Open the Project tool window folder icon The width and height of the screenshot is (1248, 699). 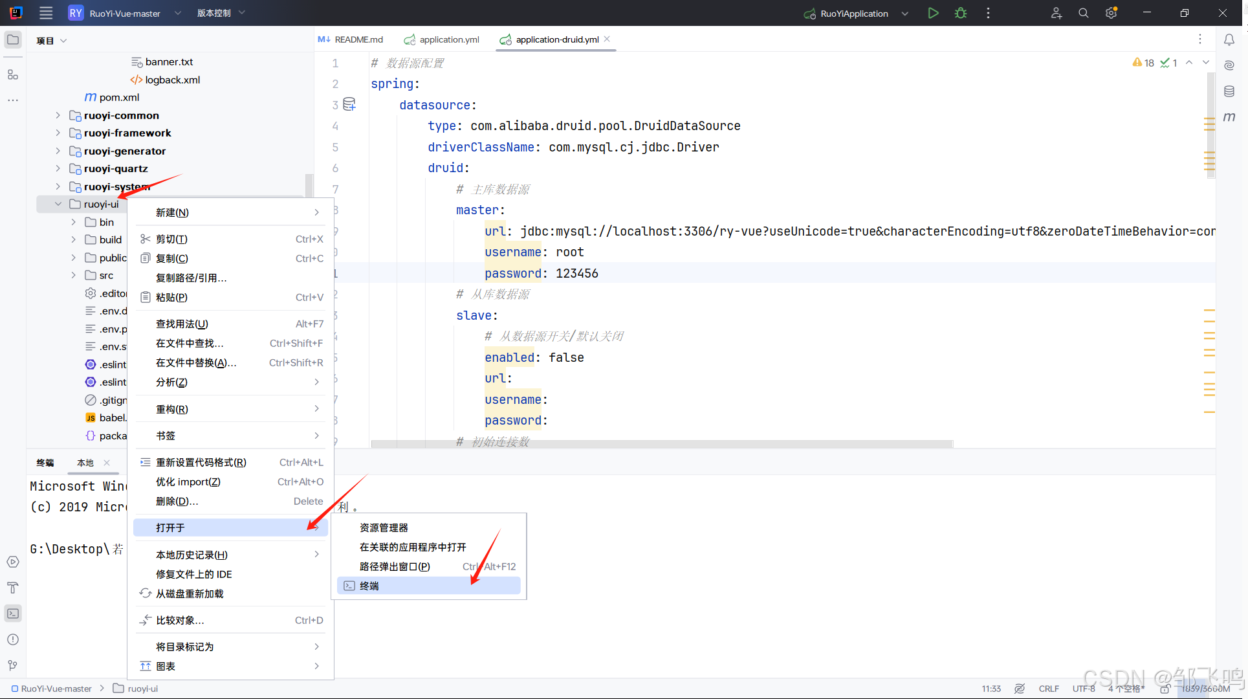pos(13,40)
